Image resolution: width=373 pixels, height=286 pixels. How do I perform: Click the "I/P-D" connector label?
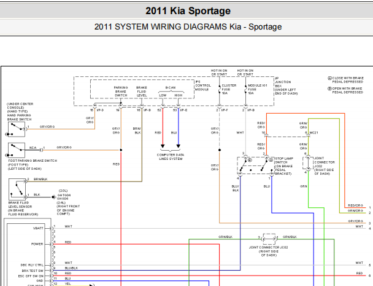(100, 110)
